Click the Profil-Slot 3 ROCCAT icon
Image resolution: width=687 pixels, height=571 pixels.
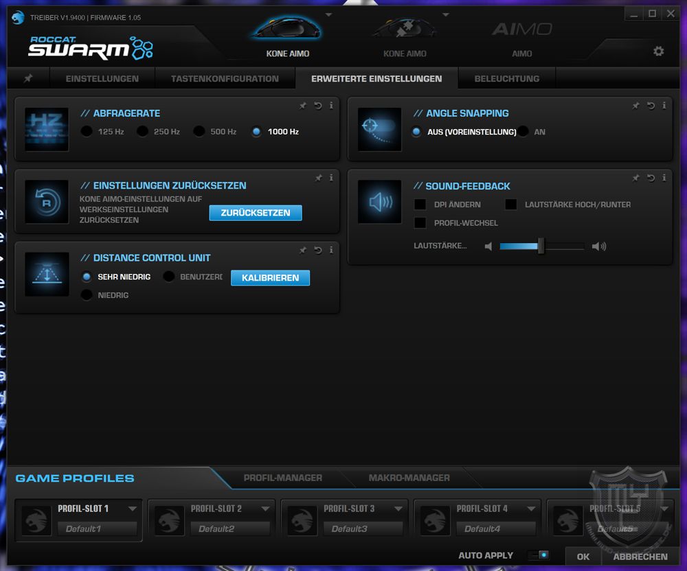click(x=302, y=521)
